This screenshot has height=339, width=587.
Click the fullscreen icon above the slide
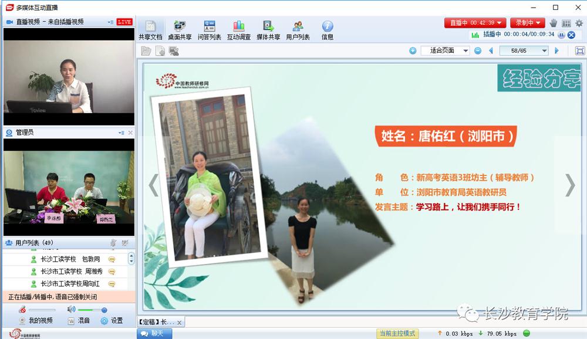[x=579, y=51]
